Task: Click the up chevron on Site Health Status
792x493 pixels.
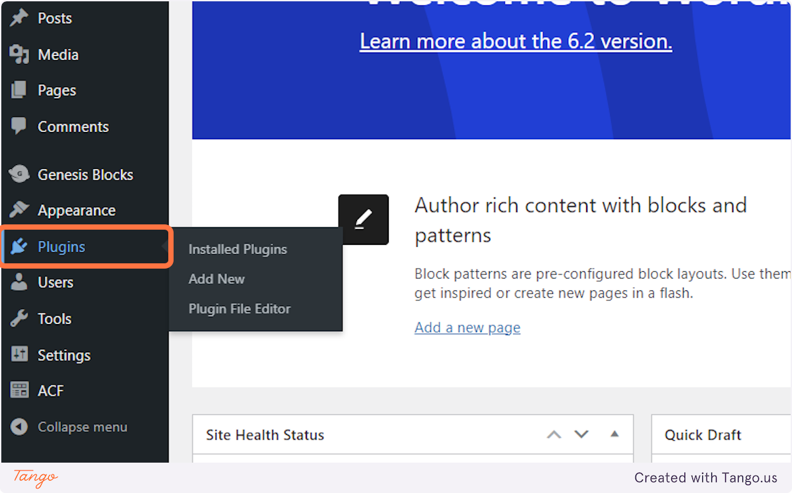Action: (554, 434)
